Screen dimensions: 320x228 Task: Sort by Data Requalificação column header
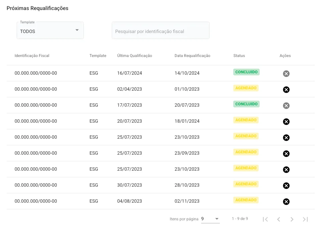click(x=192, y=56)
